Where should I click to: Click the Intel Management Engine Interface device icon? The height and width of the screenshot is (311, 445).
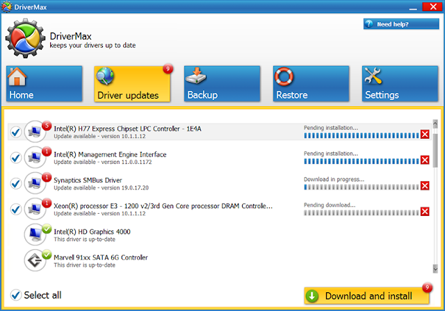click(35, 157)
